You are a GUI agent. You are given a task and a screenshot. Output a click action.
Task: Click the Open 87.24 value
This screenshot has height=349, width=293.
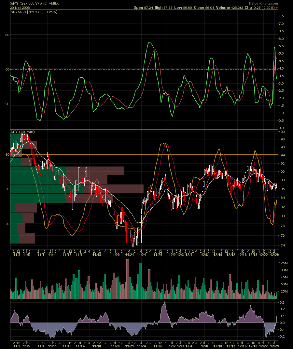[x=143, y=8]
